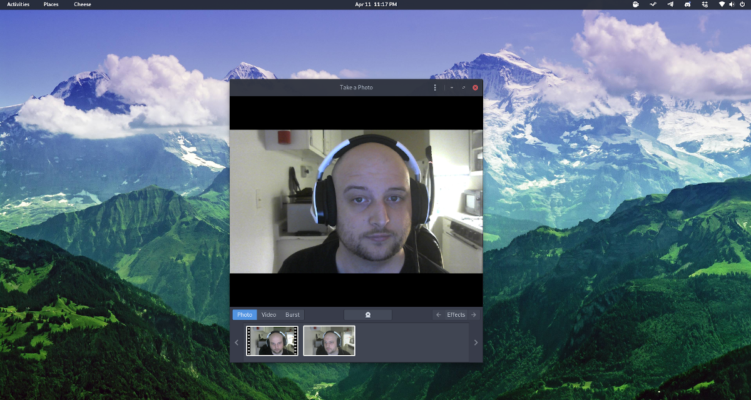Click the webcam shutter capture button
751x400 pixels.
click(368, 315)
